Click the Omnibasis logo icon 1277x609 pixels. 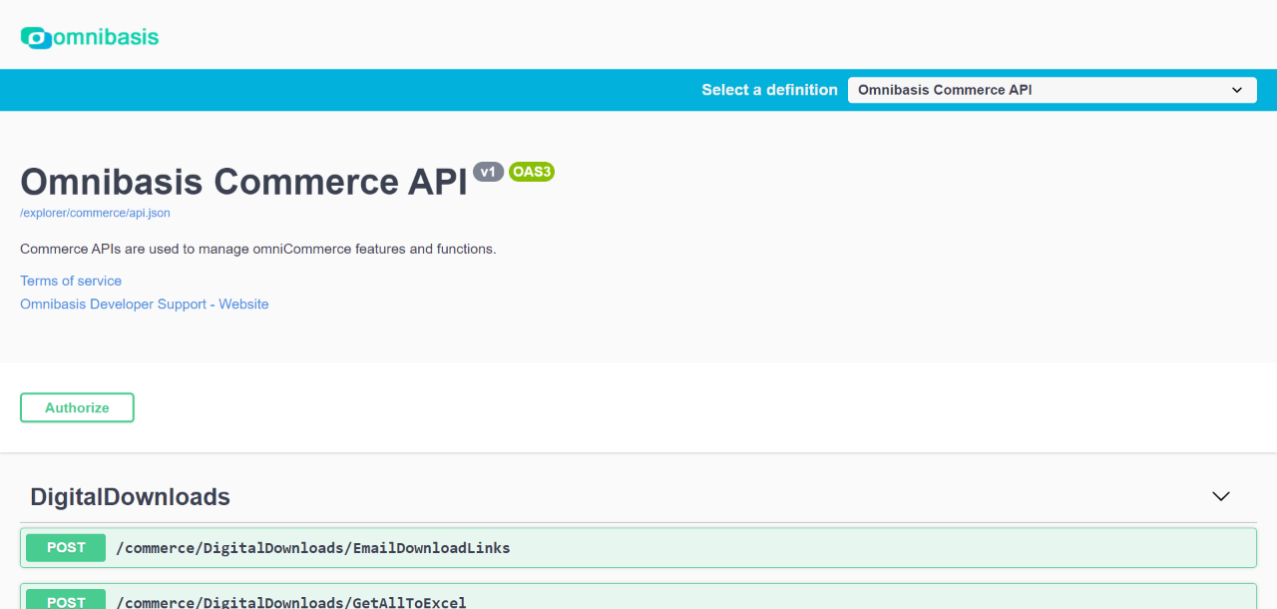[36, 38]
